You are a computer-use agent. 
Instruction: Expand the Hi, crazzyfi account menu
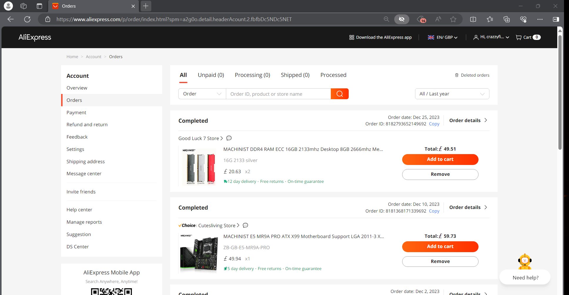[491, 37]
